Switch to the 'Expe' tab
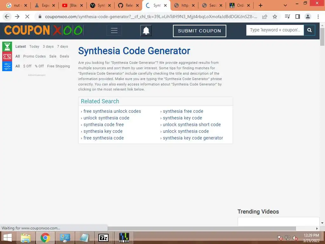Image resolution: width=325 pixels, height=244 pixels. pyautogui.click(x=44, y=5)
